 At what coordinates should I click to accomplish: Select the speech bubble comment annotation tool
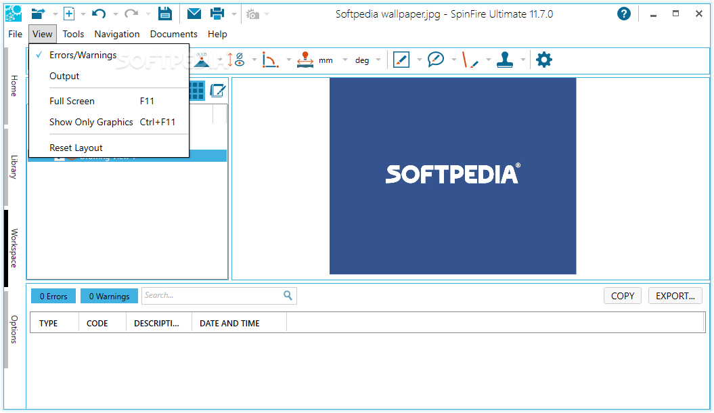coord(436,60)
